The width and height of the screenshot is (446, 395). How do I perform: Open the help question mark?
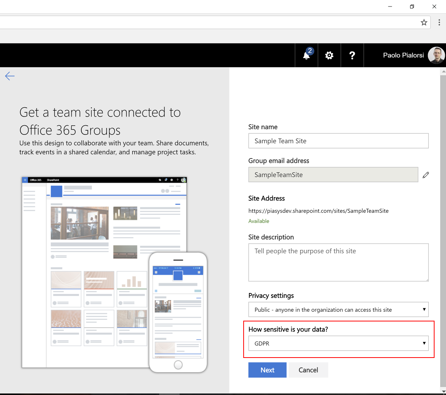(352, 55)
